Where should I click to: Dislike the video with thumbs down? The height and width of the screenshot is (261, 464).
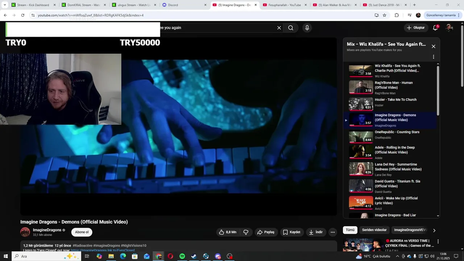[246, 232]
